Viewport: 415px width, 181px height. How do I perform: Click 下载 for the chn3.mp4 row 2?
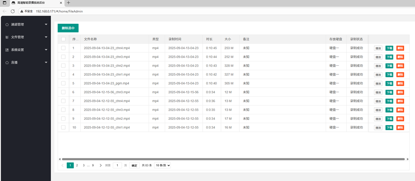389,57
